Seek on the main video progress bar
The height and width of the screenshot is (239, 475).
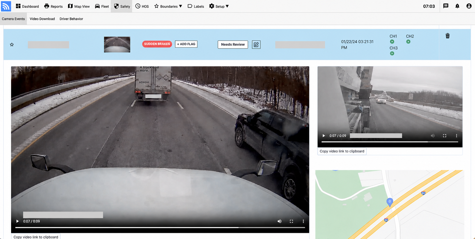coord(160,227)
